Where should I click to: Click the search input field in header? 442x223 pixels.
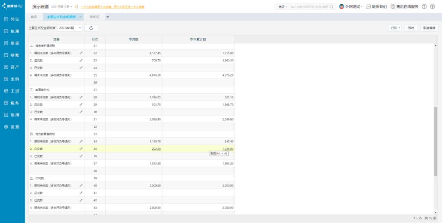pos(309,7)
